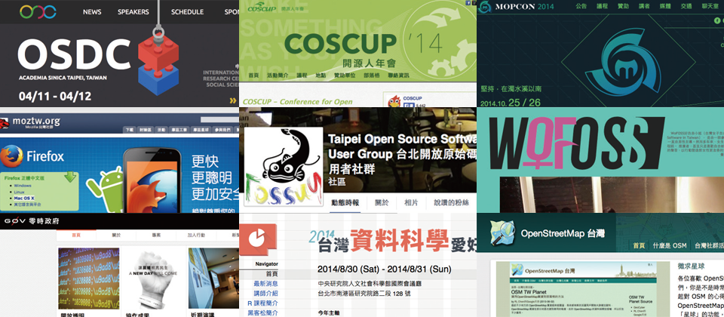The height and width of the screenshot is (317, 724).
Task: Click the OpenStreetMap magnifier map icon
Action: (502, 233)
